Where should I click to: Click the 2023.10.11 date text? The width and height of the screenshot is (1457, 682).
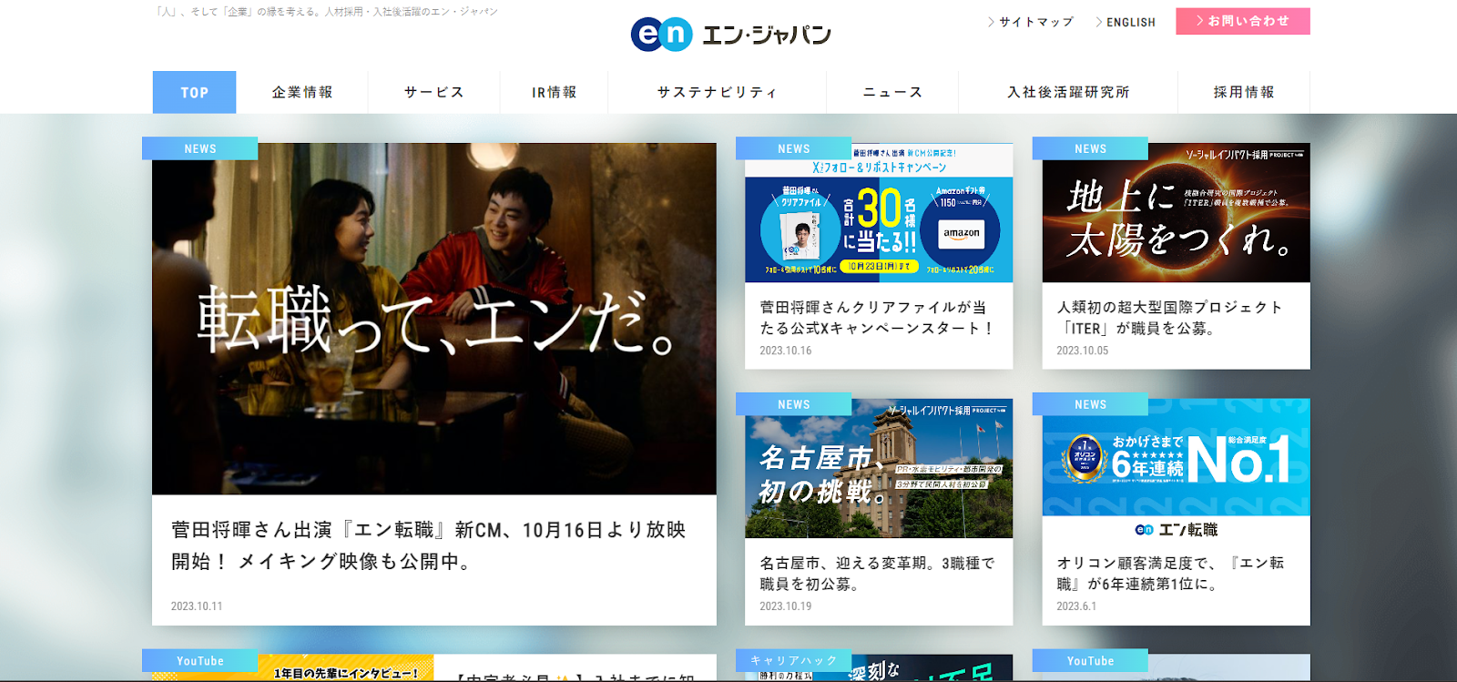(x=197, y=606)
